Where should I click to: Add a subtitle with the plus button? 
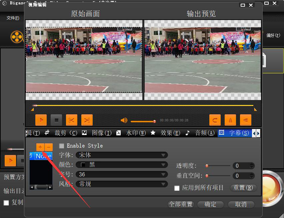(40, 147)
